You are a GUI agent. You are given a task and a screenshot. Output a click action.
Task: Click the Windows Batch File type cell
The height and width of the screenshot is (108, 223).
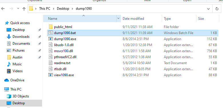(x=178, y=33)
